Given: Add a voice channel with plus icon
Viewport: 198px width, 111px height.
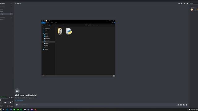Looking at the screenshot, I should click(x=12, y=17).
